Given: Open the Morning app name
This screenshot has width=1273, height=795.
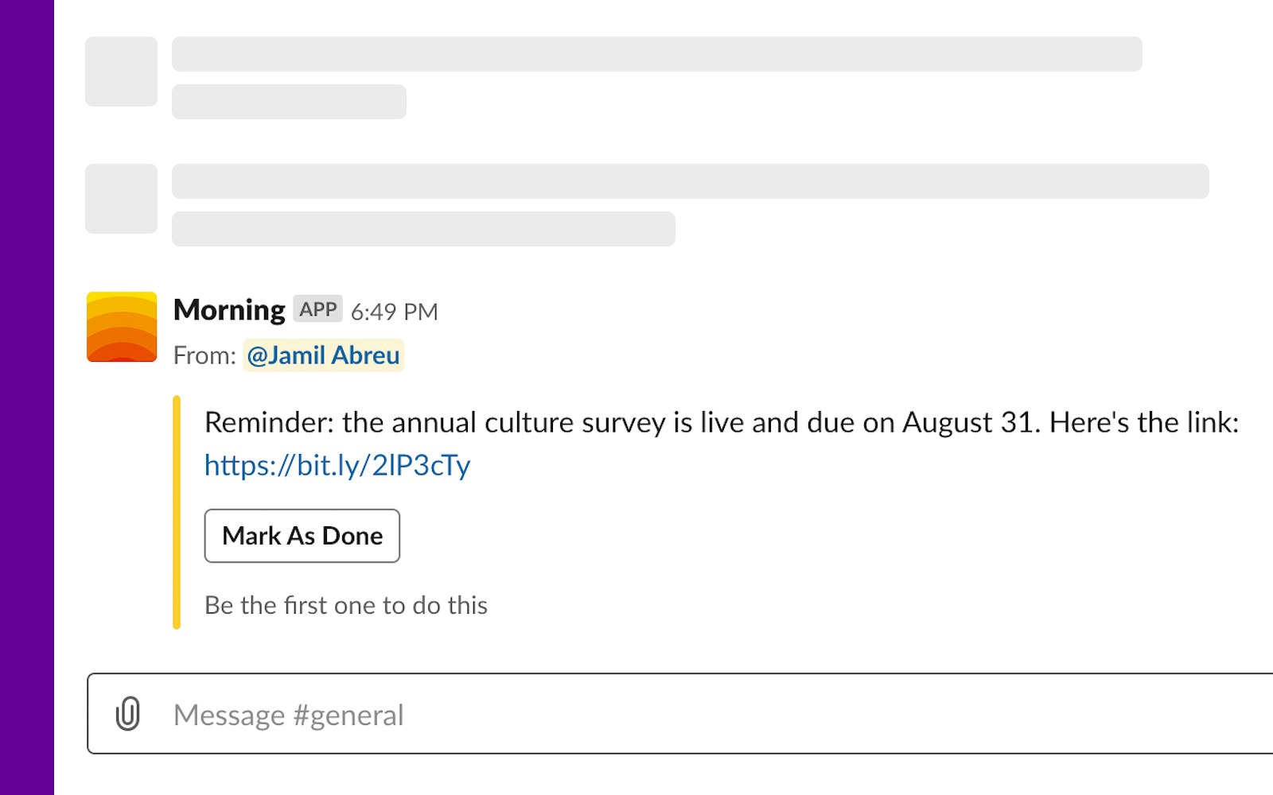Looking at the screenshot, I should pyautogui.click(x=229, y=310).
